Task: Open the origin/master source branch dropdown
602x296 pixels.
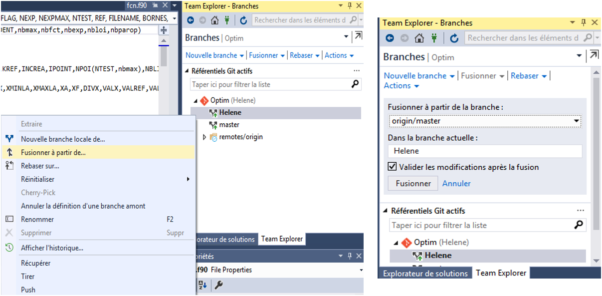Action: click(x=577, y=121)
